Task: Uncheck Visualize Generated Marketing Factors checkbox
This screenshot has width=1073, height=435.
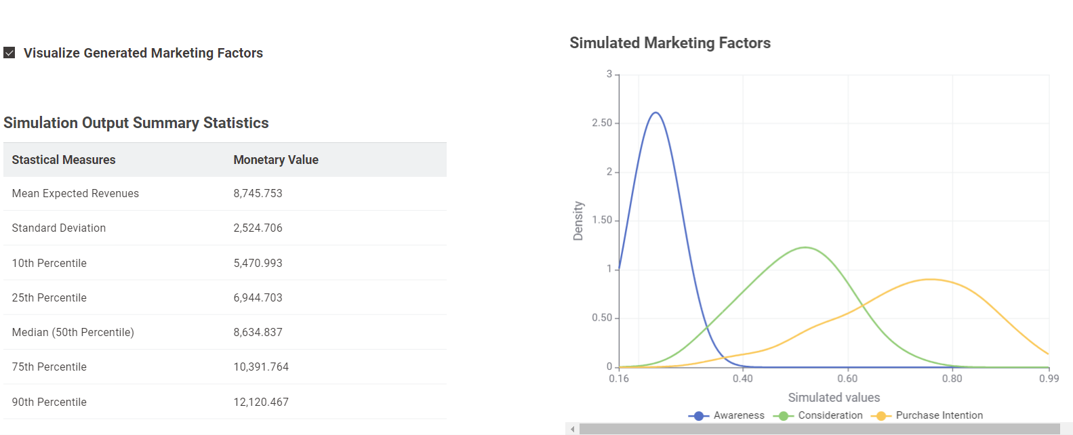Action: point(9,53)
